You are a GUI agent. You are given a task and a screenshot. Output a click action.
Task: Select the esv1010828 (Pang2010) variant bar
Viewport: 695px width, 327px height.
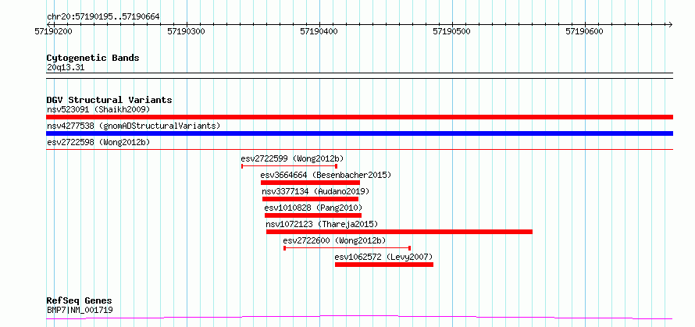[313, 215]
